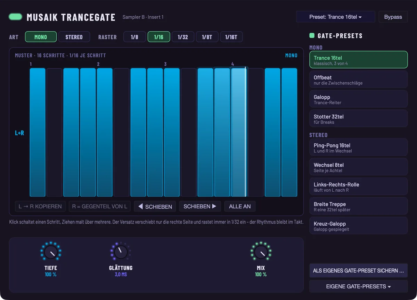This screenshot has height=300, width=417.
Task: Open the Preset: Trance 16tel dropdown
Action: click(335, 17)
